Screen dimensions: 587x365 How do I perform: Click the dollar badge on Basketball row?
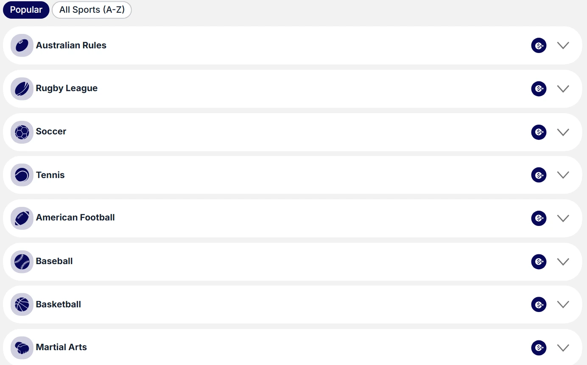(x=539, y=304)
